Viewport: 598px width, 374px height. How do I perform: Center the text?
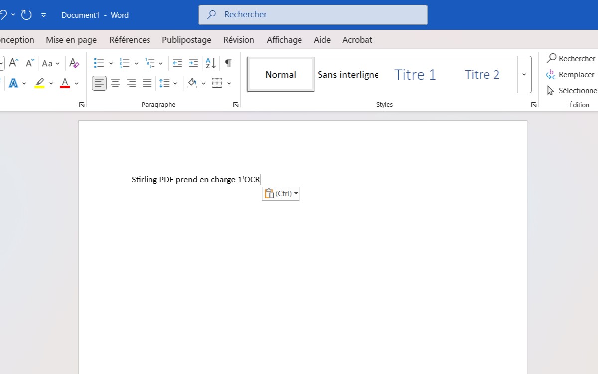pos(115,83)
